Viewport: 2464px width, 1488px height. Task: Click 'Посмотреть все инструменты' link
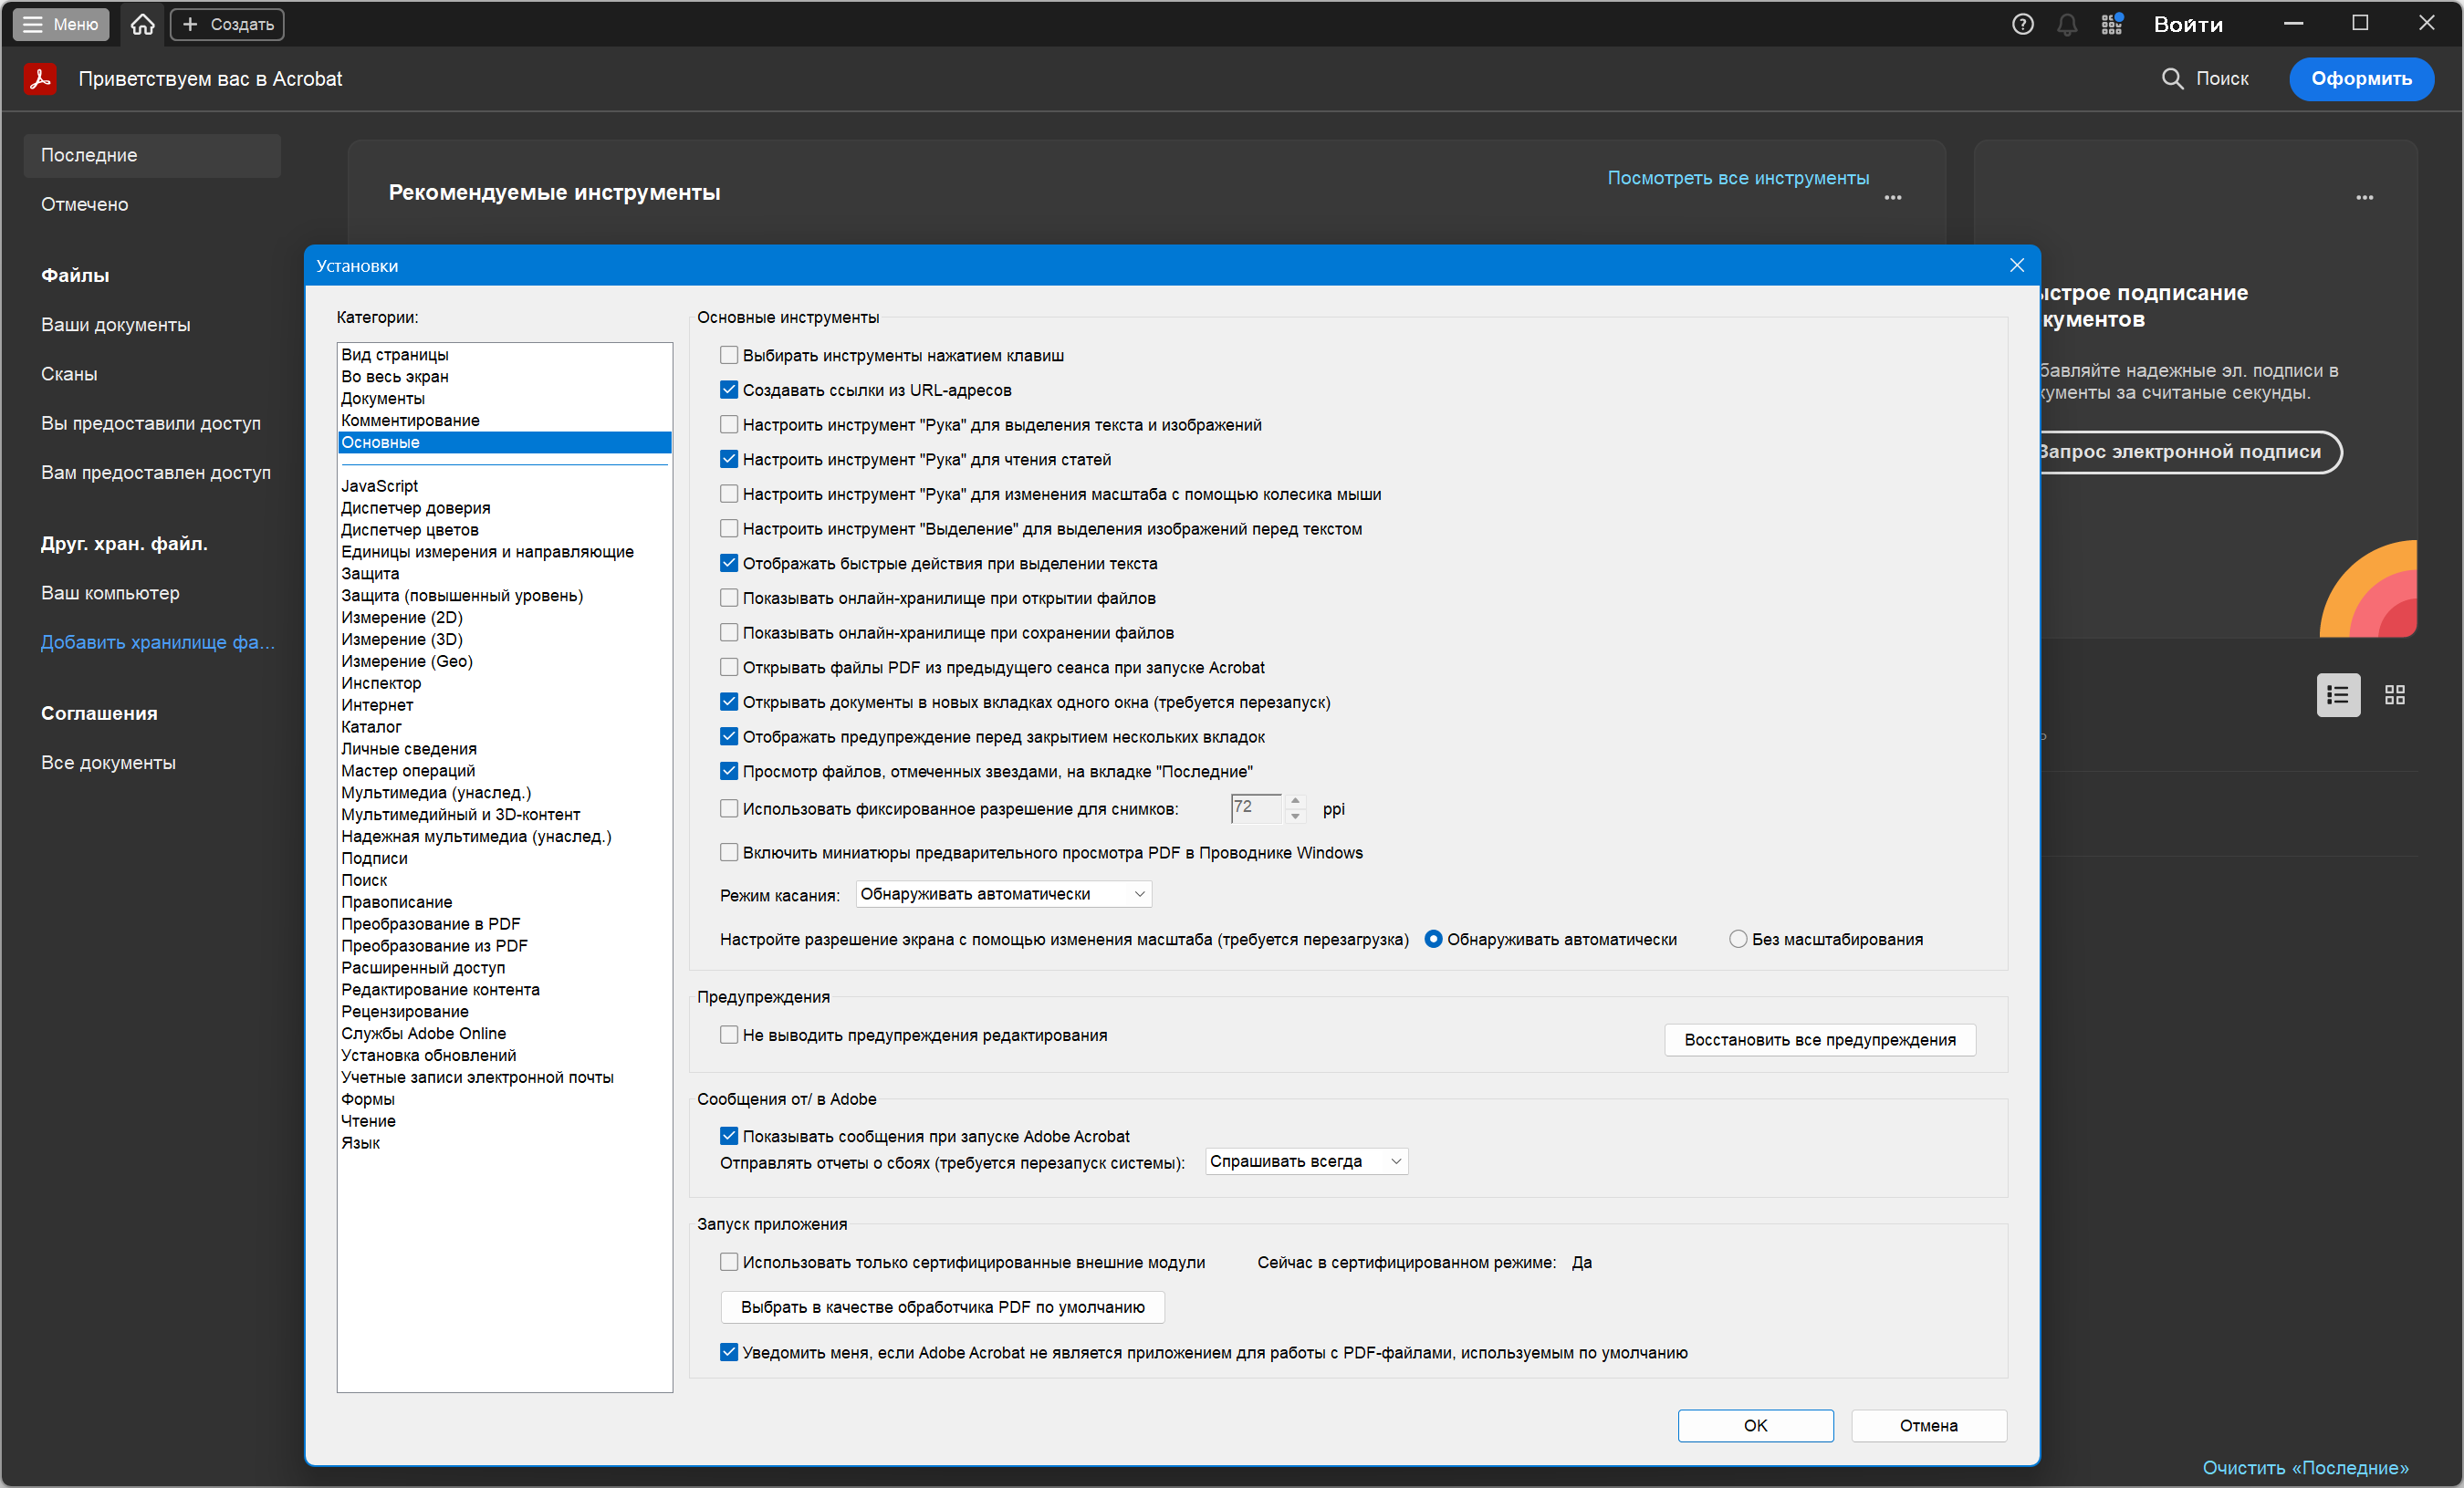point(1737,178)
